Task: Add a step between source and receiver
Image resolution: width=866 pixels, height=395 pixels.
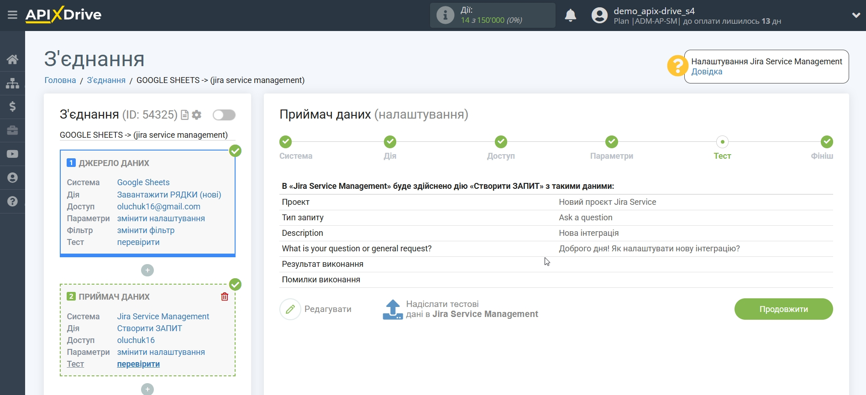Action: coord(147,270)
